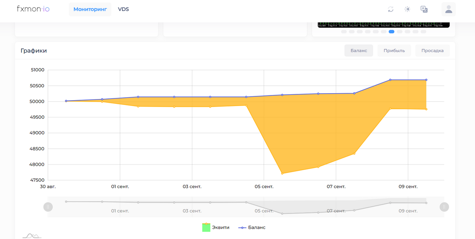Viewport: 475px width, 239px height.
Task: Click the first carousel pagination dot
Action: pyautogui.click(x=344, y=32)
